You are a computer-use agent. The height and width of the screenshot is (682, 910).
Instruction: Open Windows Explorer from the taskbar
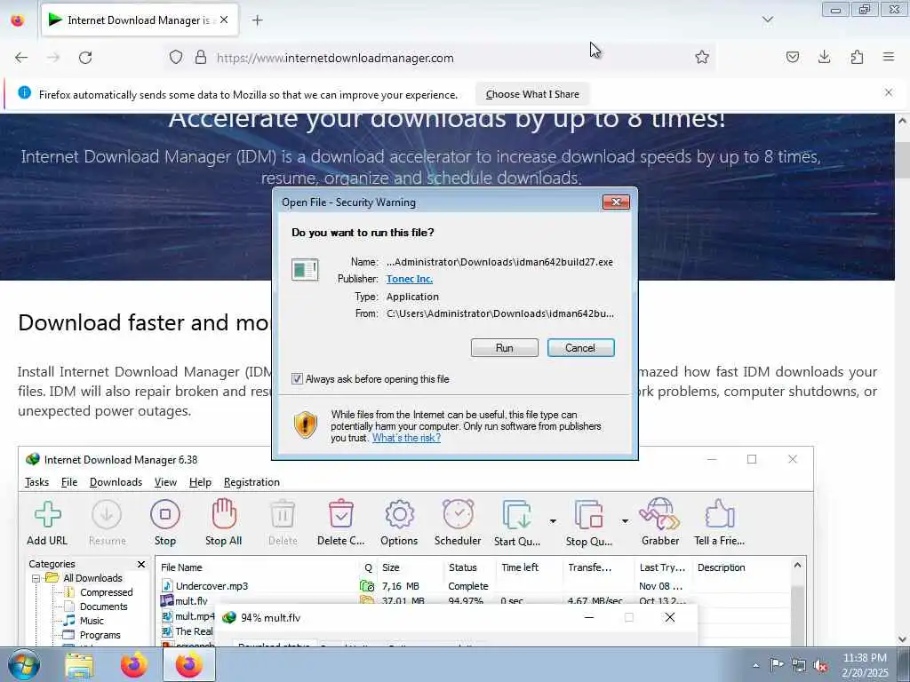coord(79,665)
